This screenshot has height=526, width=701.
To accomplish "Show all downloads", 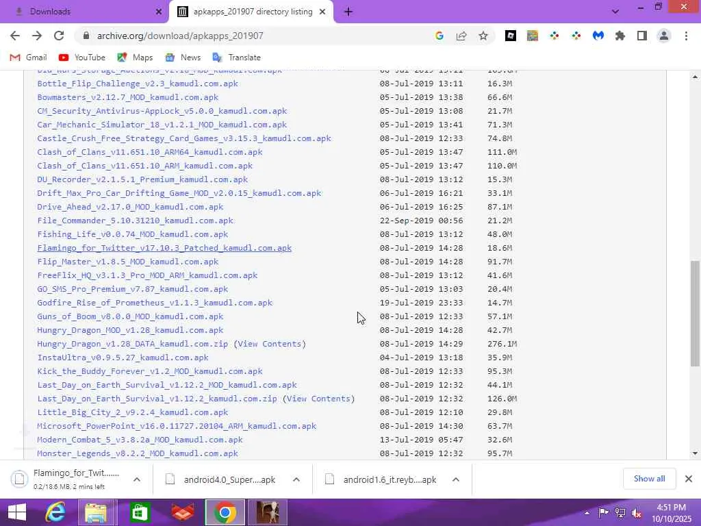I will [x=649, y=479].
